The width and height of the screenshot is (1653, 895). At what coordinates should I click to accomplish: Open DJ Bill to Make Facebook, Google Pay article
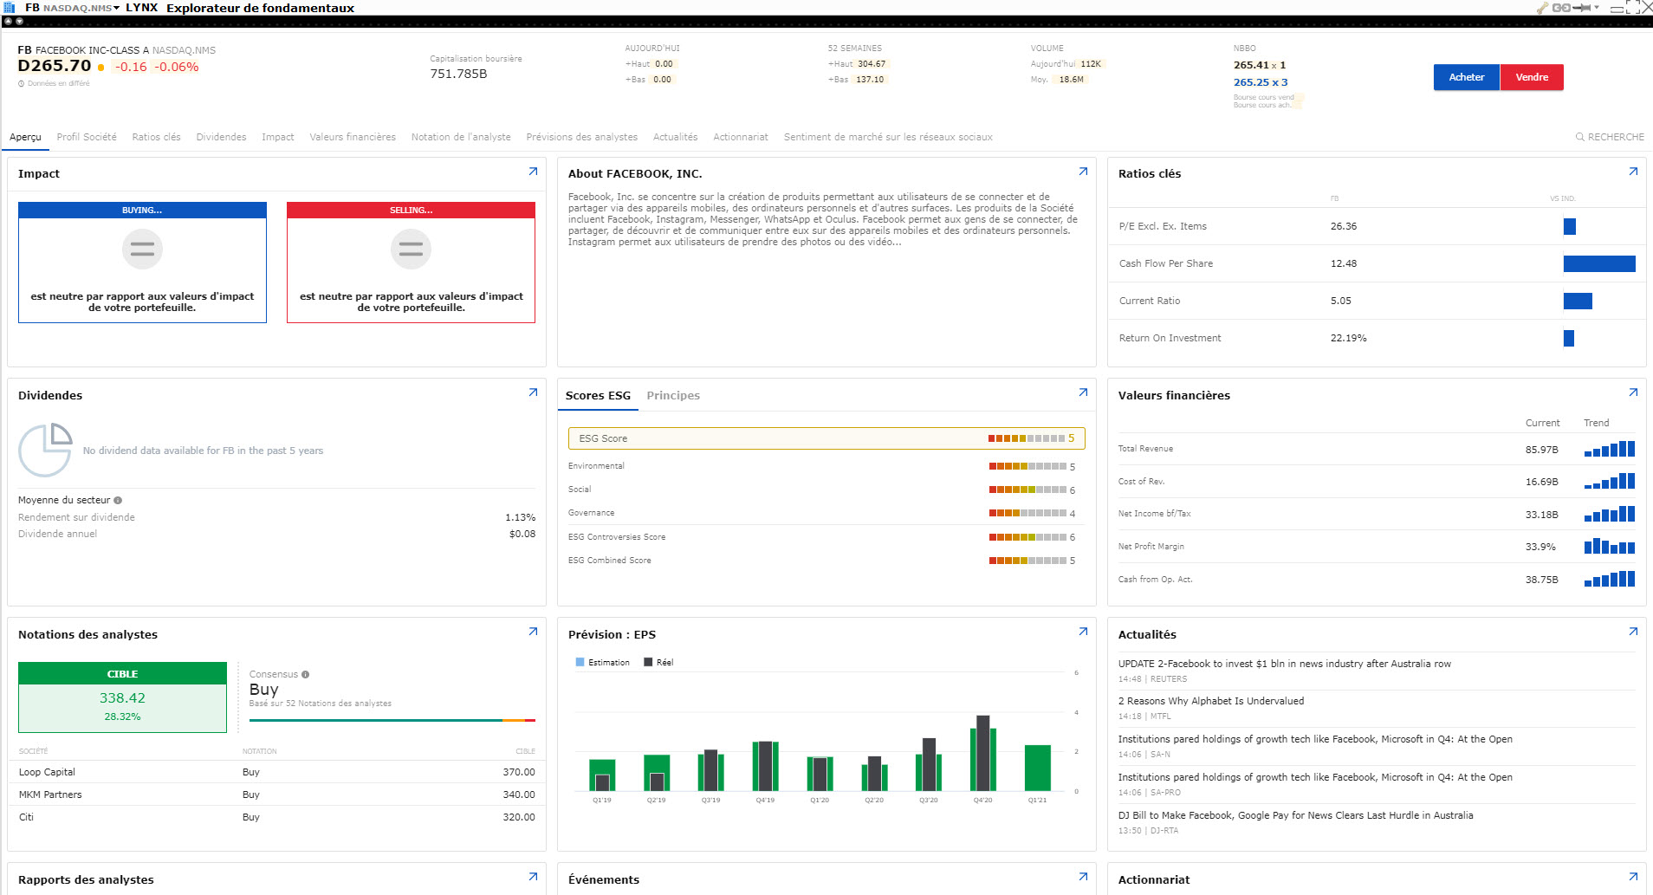(x=1295, y=815)
